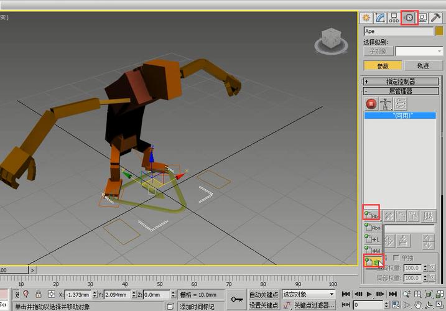Click the layer stamp-like middle icon
This screenshot has width=446, height=311.
(x=403, y=241)
